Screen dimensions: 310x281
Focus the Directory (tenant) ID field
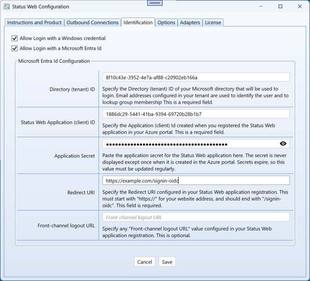[196, 77]
